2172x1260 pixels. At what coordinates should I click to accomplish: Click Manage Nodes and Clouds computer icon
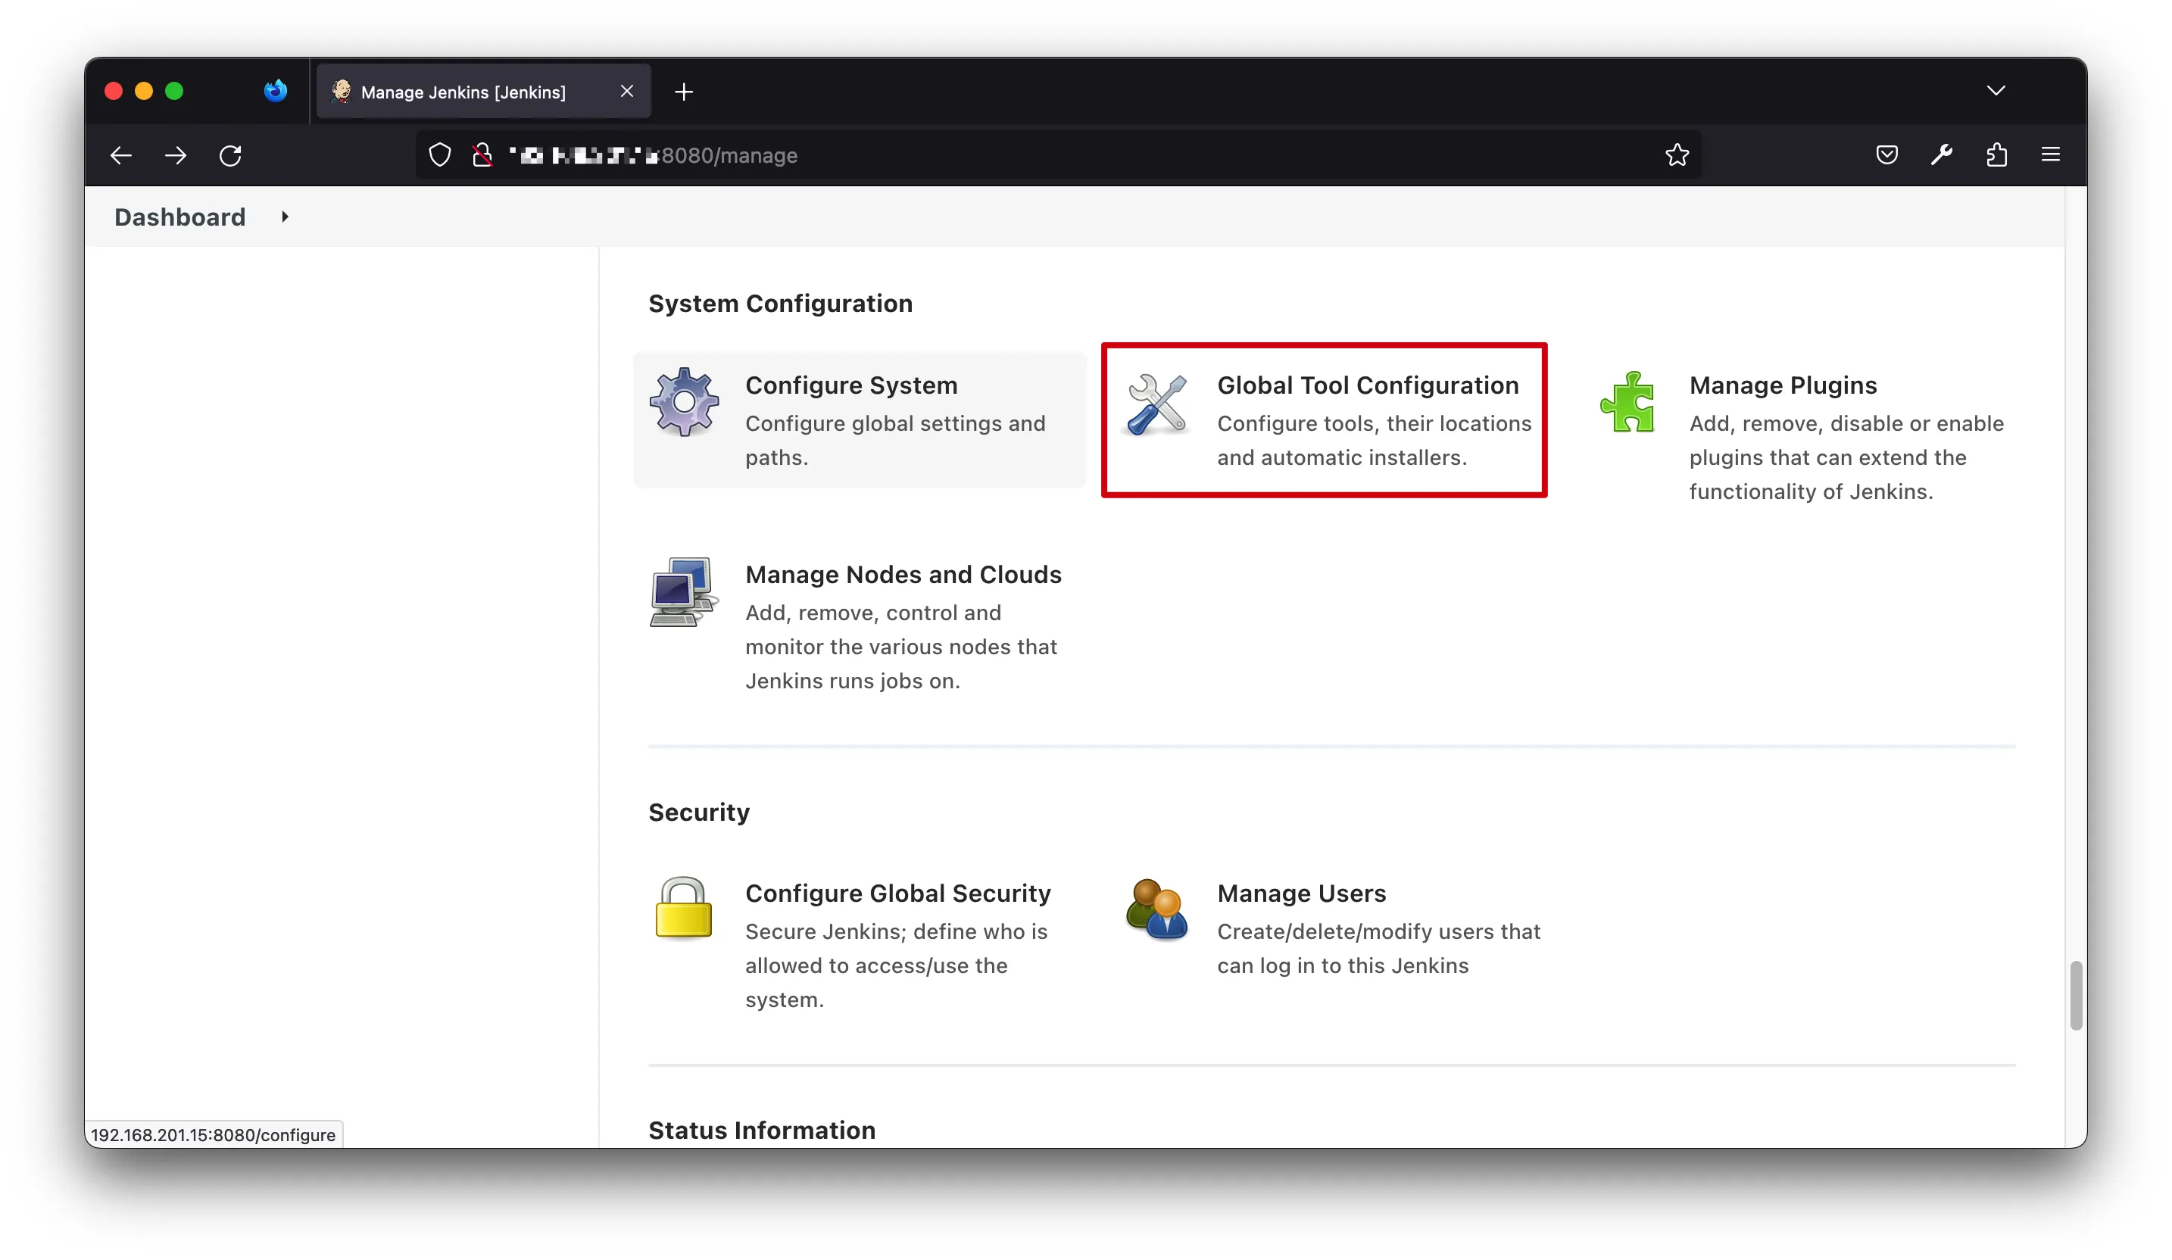point(682,592)
